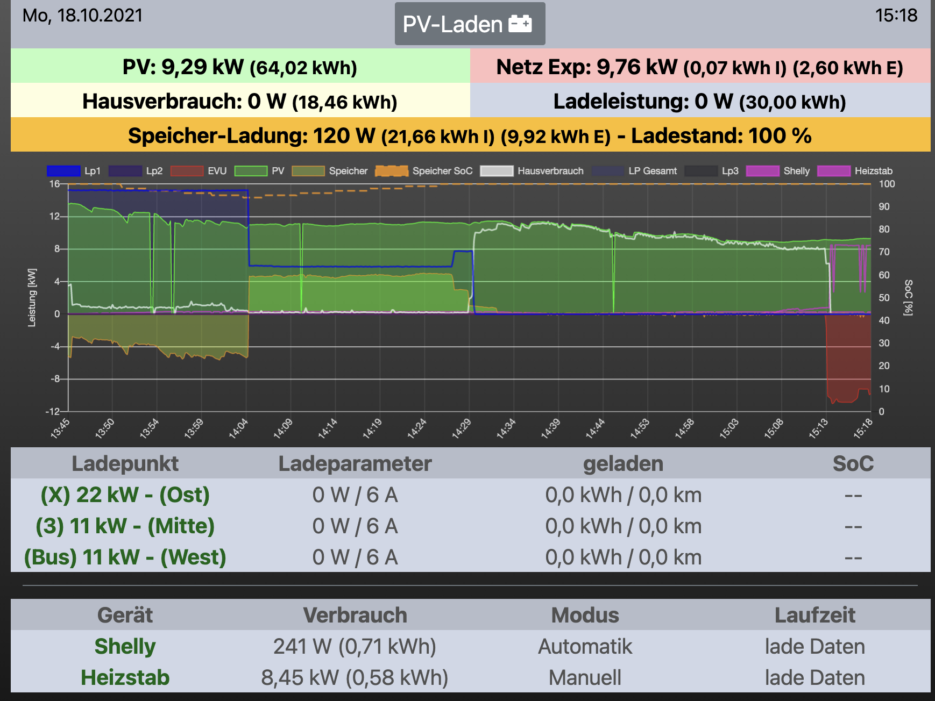The image size is (935, 701).
Task: Select the (X) 22 kW - (Ost) charge point
Action: point(125,495)
